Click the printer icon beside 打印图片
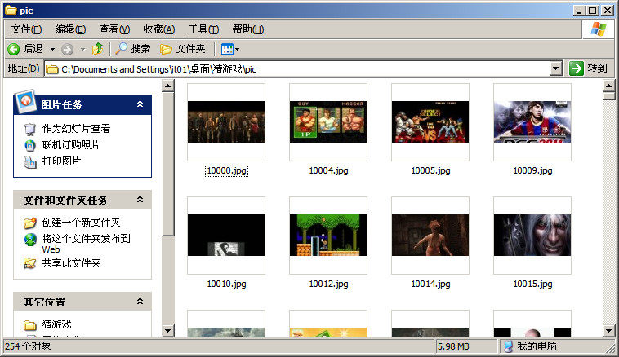The image size is (619, 357). [x=30, y=162]
